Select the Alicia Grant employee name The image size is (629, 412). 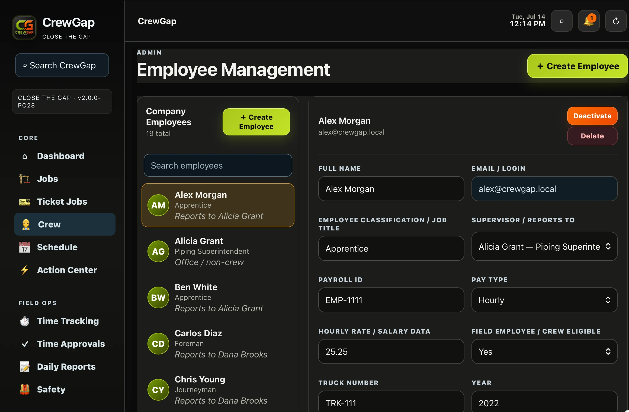pyautogui.click(x=199, y=241)
